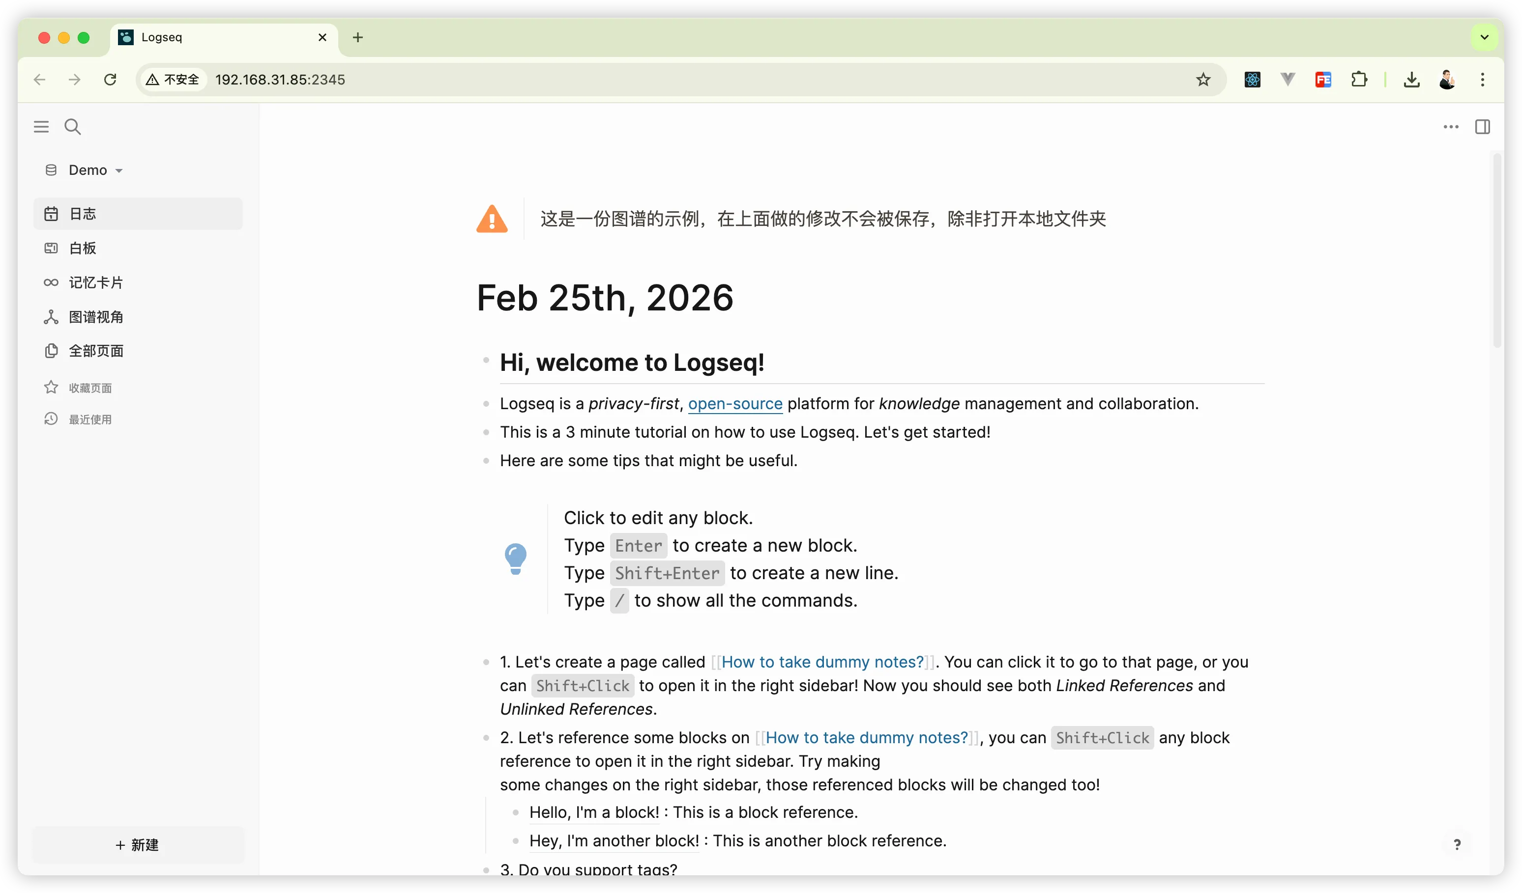This screenshot has width=1522, height=893.
Task: Click the Hey, I'm another block! reference
Action: click(x=614, y=840)
